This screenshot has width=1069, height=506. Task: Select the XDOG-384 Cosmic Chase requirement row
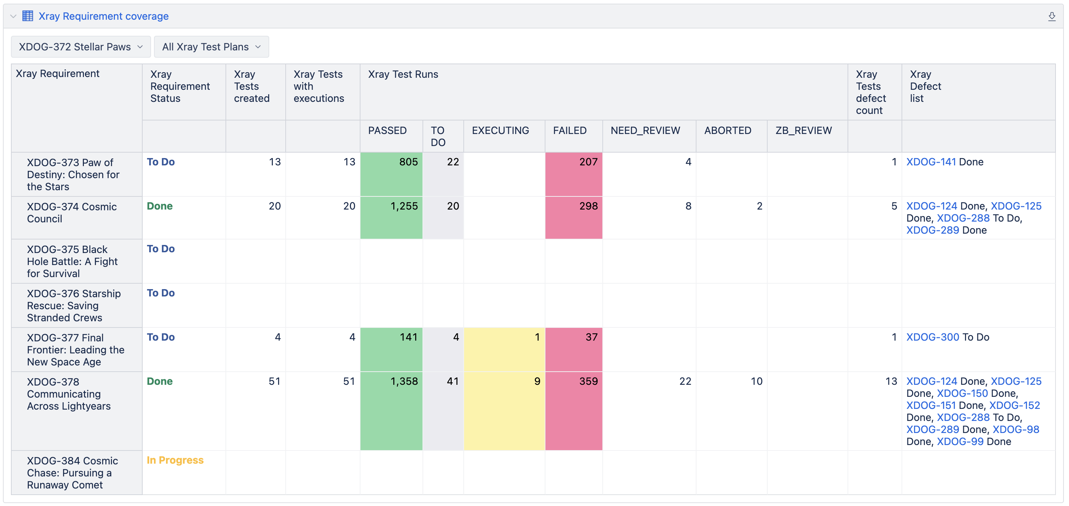[72, 472]
